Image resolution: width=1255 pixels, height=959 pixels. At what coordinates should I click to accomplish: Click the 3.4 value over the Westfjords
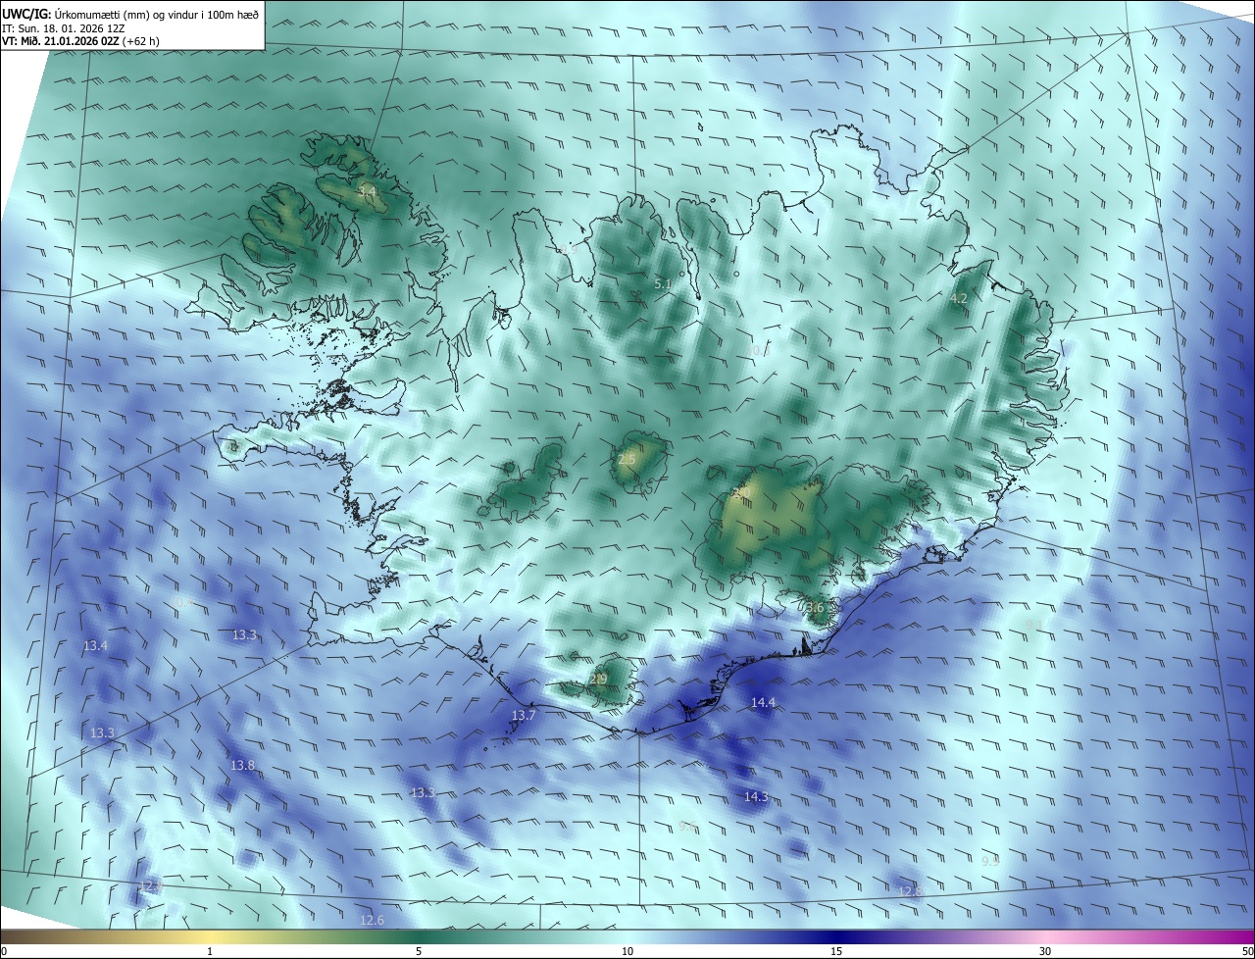coord(367,190)
